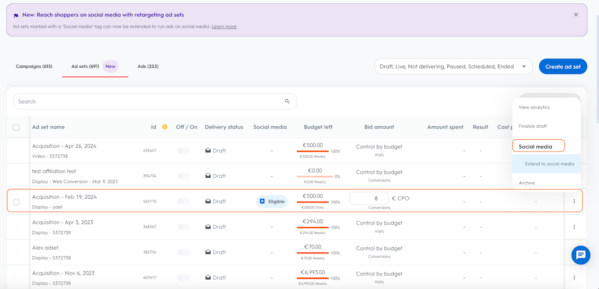Click the search magnifier icon
This screenshot has width=599, height=289.
(287, 101)
